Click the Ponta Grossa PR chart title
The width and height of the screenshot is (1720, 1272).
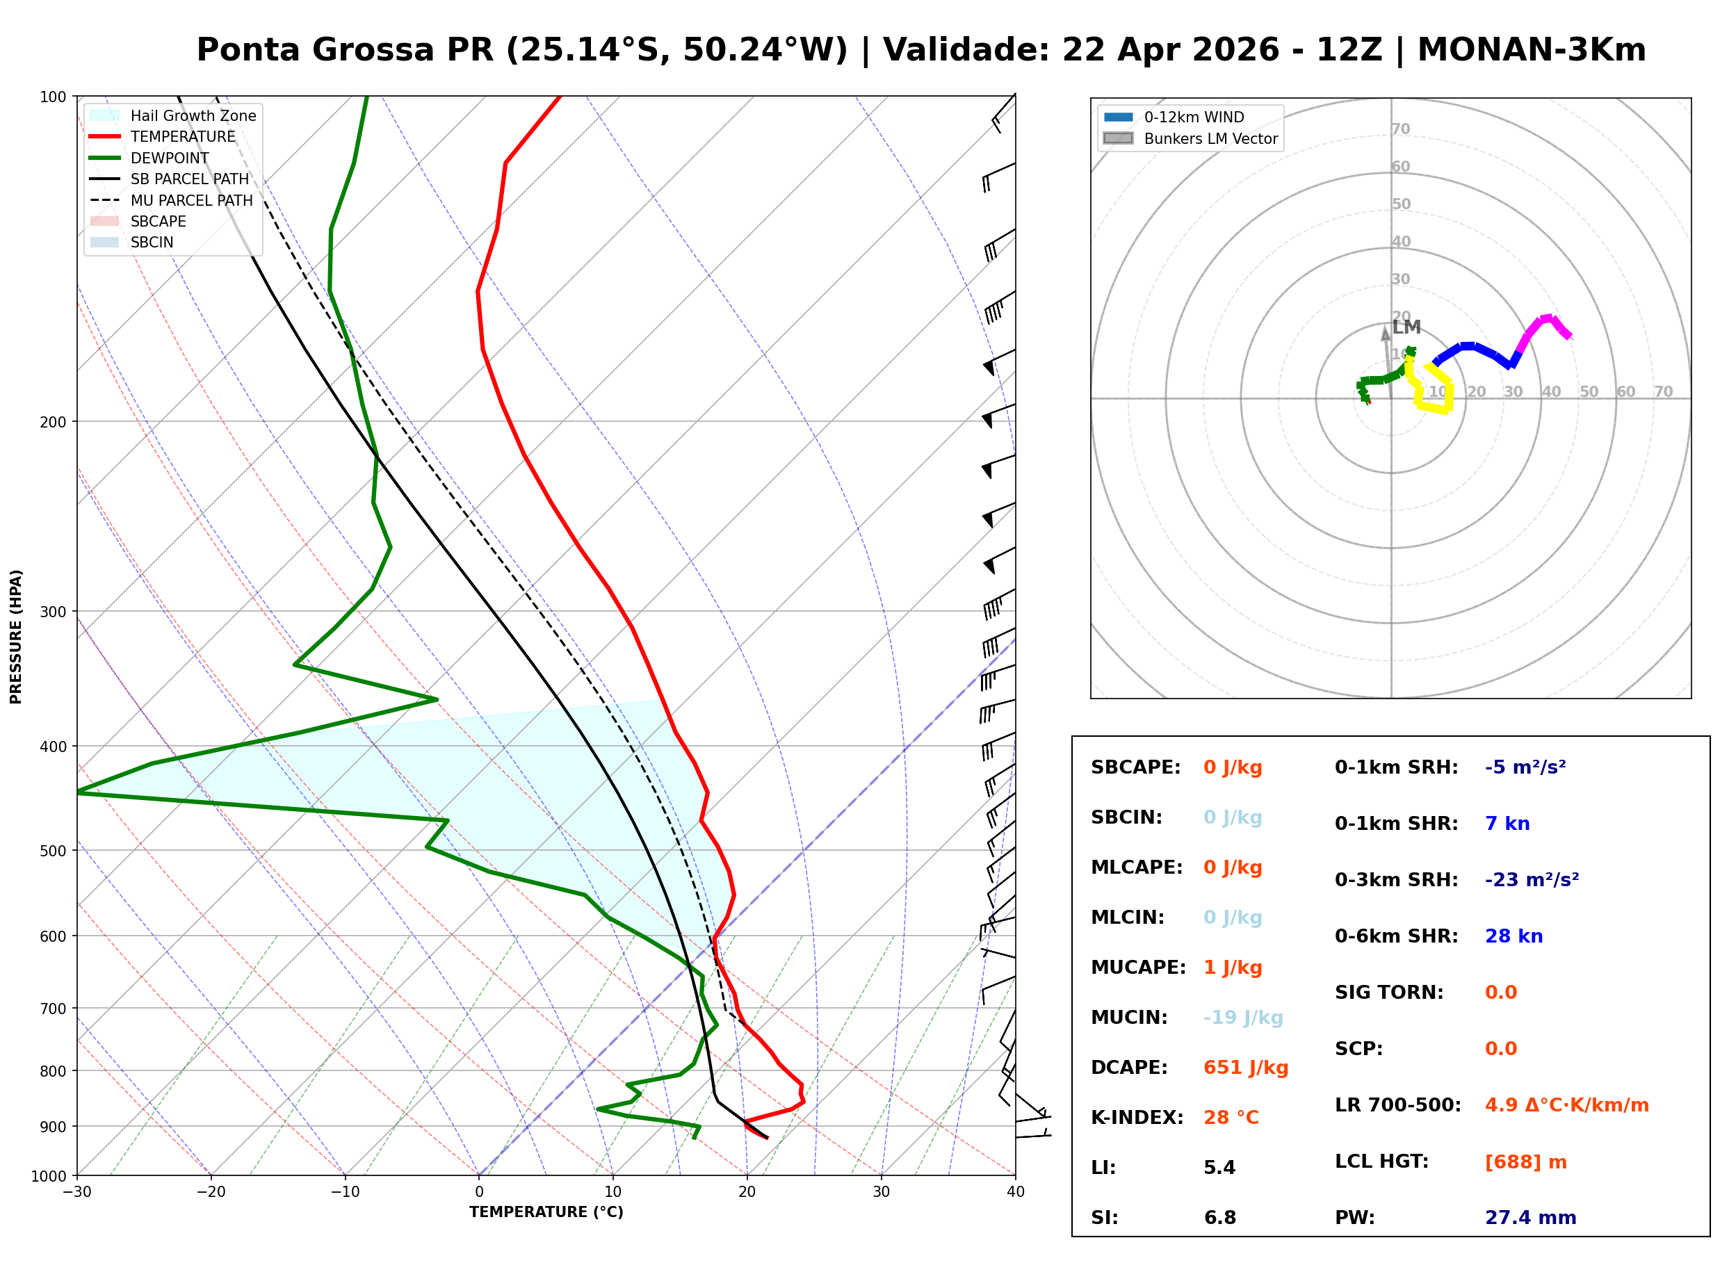click(x=920, y=50)
